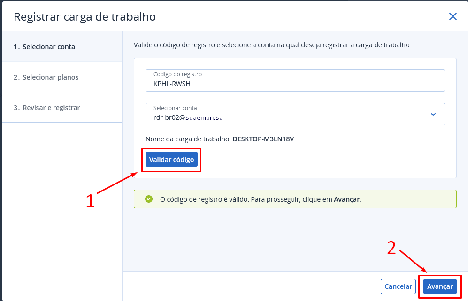Close the Registrar carga de trabalho dialog
468x301 pixels.
coord(453,17)
